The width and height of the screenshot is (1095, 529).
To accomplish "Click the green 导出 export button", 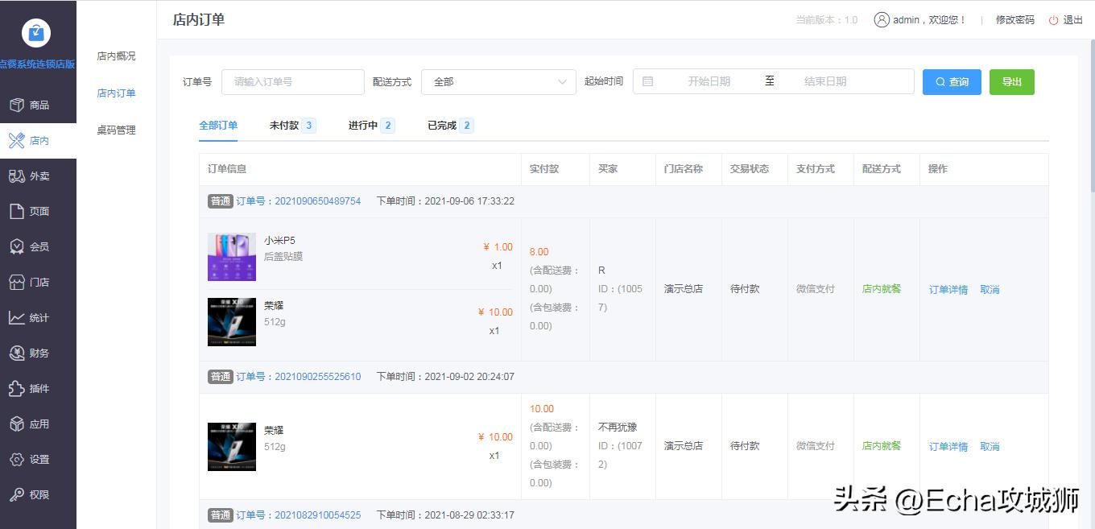I will [1011, 81].
